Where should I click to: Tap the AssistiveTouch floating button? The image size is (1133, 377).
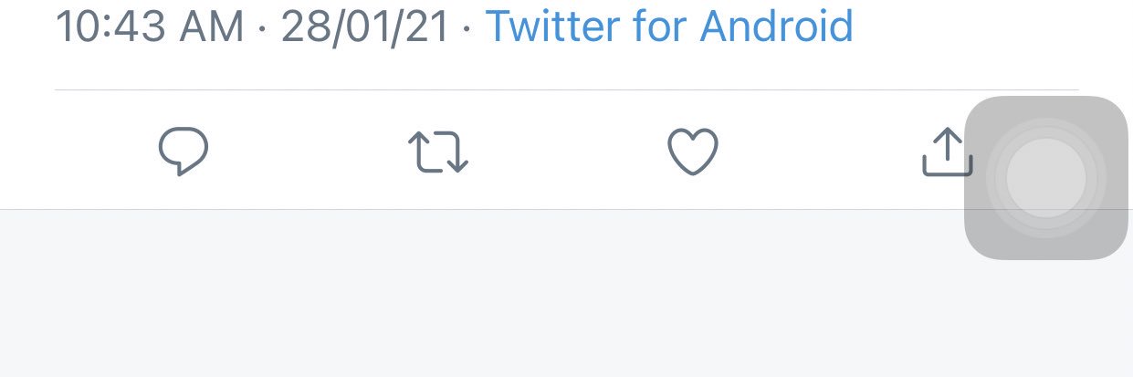(1045, 178)
